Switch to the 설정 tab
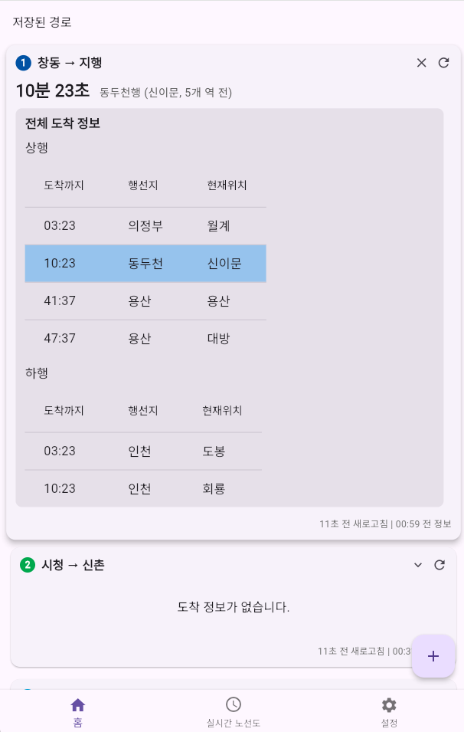Image resolution: width=464 pixels, height=732 pixels. click(389, 711)
